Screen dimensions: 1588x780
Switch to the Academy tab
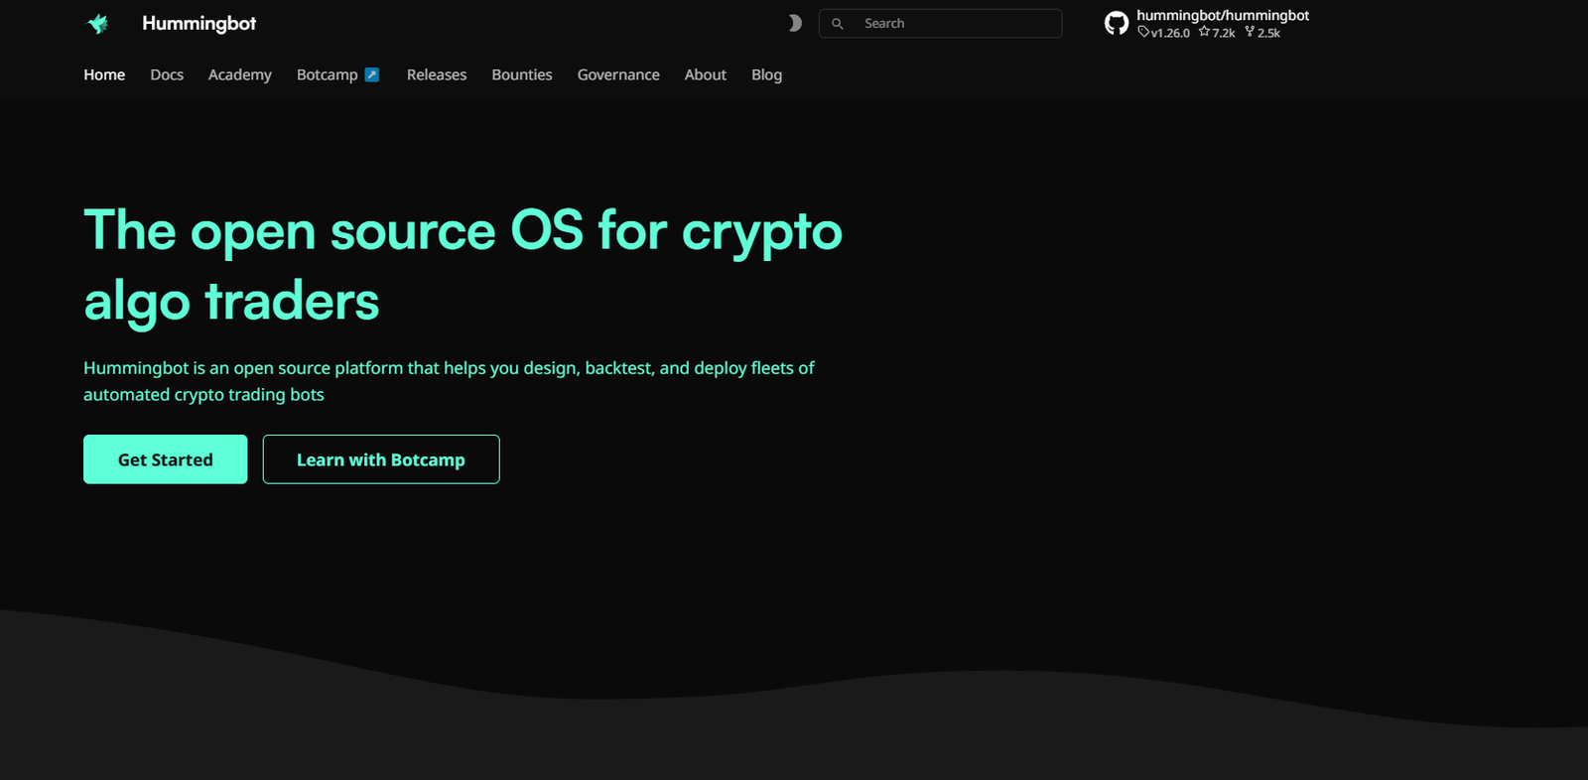(240, 74)
